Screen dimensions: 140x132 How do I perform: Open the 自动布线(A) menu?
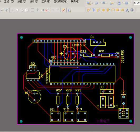60,1
